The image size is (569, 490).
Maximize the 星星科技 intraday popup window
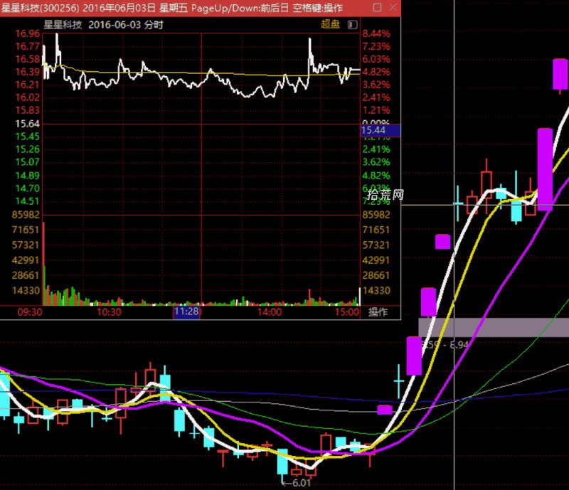[378, 7]
